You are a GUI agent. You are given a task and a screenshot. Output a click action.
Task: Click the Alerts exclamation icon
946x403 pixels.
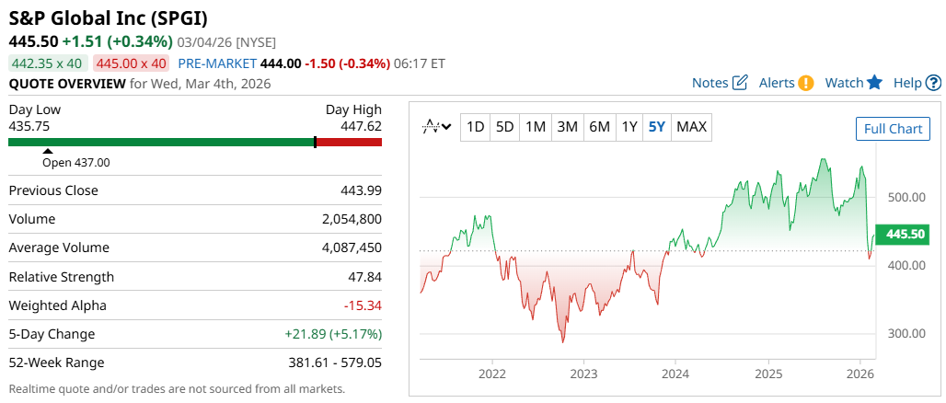point(806,83)
